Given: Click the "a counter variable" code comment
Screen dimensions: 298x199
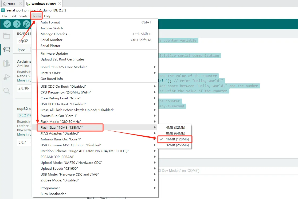Looking at the screenshot, I should tap(178, 40).
